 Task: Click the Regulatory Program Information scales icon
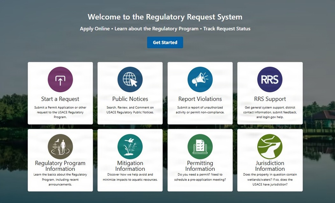click(x=60, y=147)
